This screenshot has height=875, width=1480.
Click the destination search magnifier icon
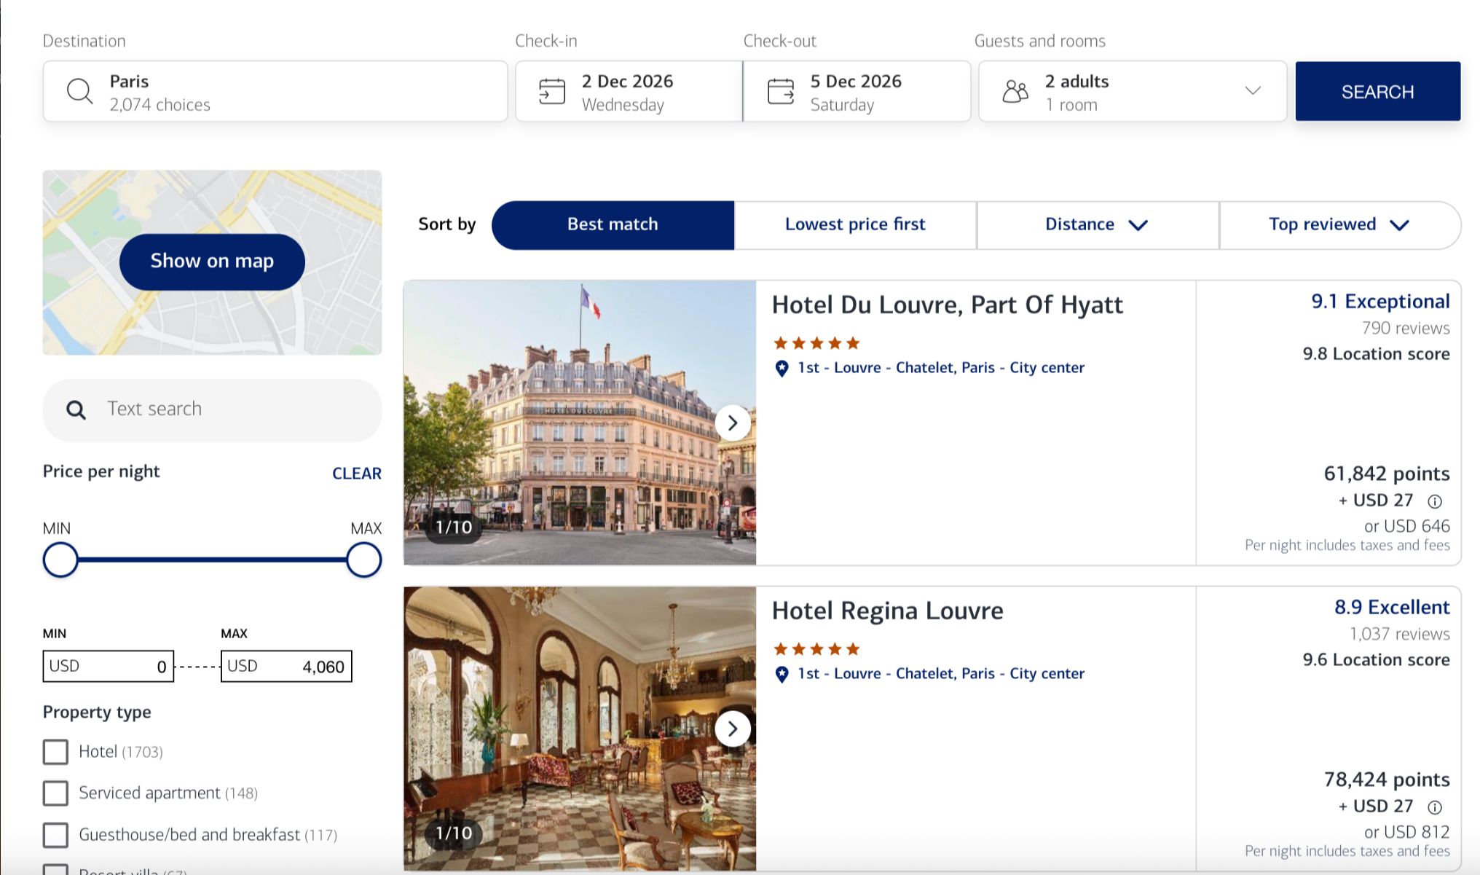point(79,91)
